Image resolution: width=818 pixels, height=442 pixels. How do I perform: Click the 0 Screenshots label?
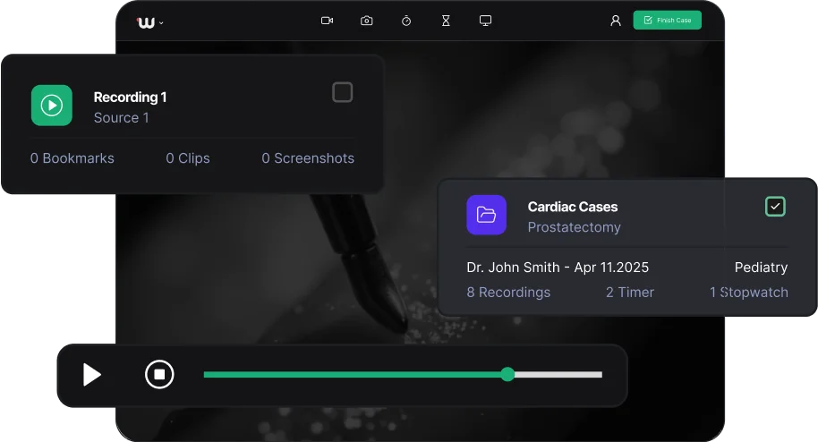pyautogui.click(x=308, y=158)
